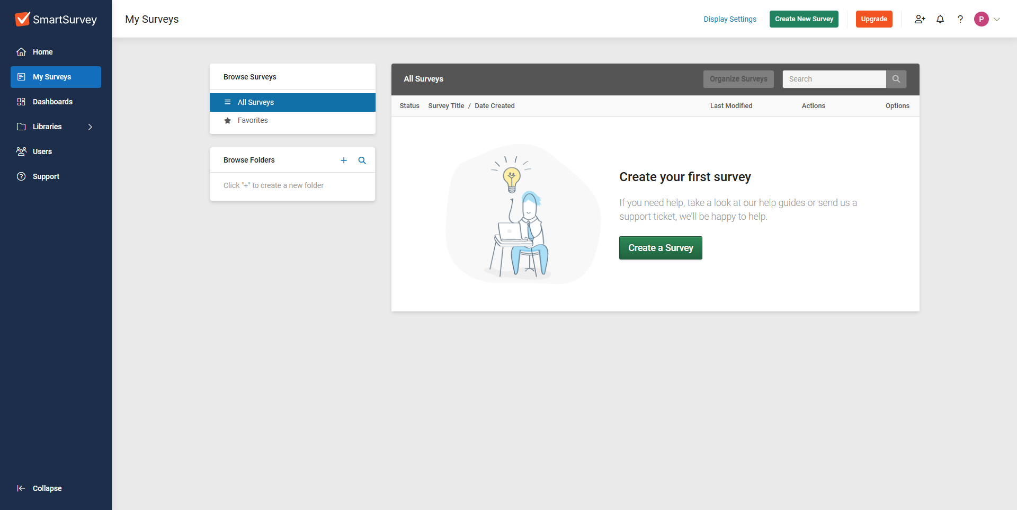Open the account dropdown arrow
1017x510 pixels.
click(997, 20)
